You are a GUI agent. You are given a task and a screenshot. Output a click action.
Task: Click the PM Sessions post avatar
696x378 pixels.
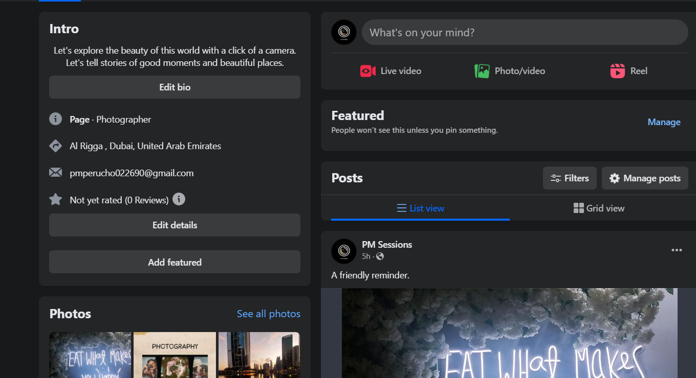pos(344,251)
